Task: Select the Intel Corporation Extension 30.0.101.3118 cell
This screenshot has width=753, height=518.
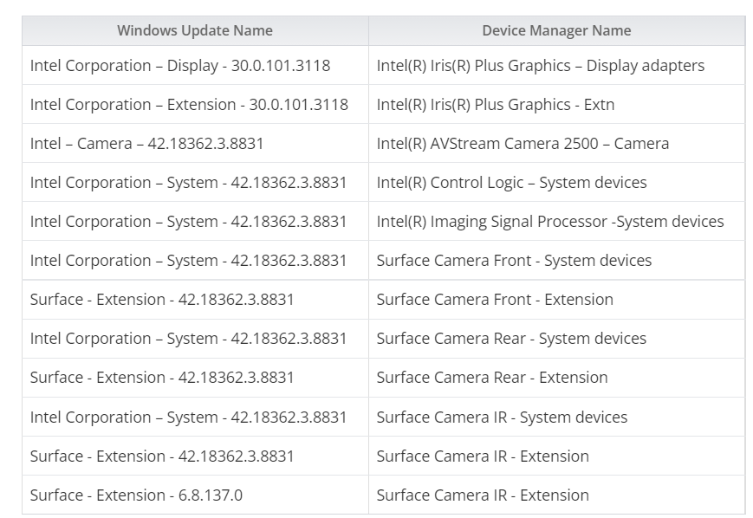Action: [189, 105]
